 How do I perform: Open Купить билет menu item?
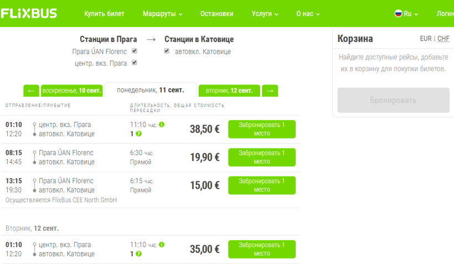point(104,14)
